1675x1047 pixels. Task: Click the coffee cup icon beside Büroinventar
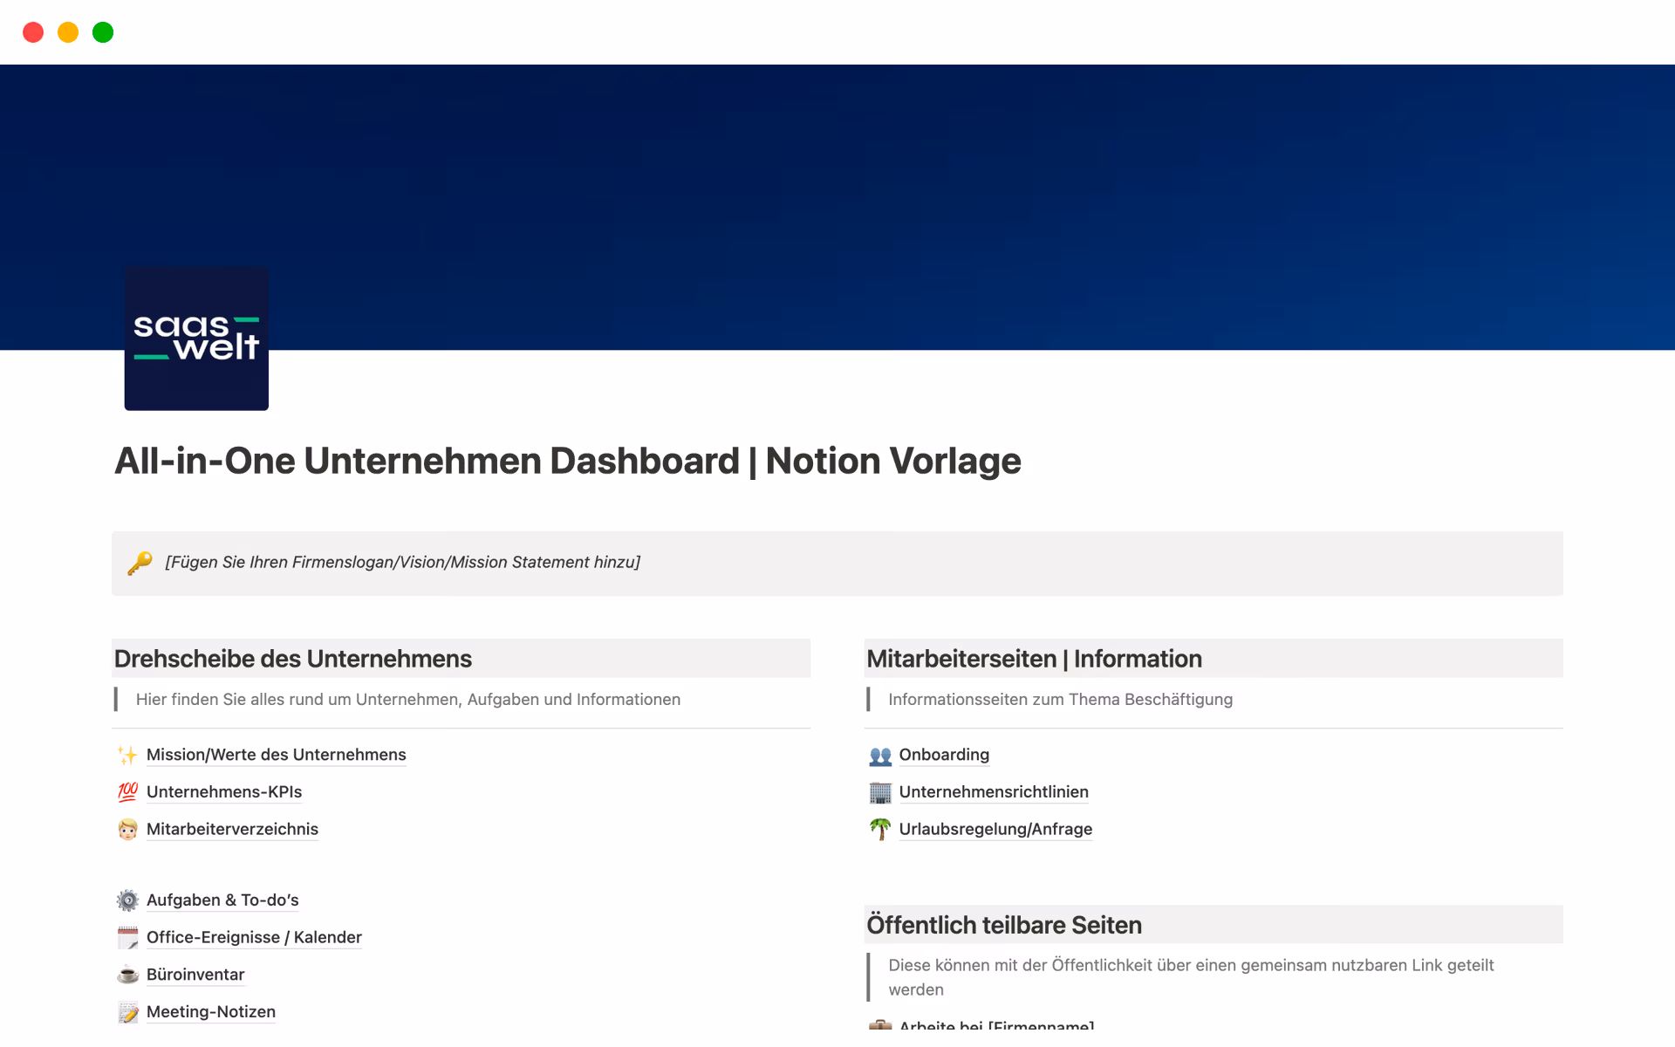(x=127, y=975)
